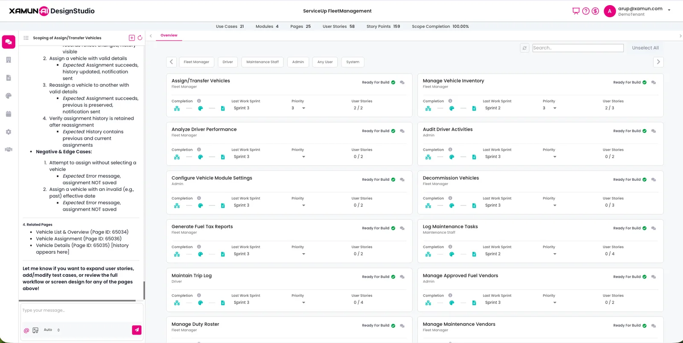Image resolution: width=683 pixels, height=343 pixels.
Task: Open Priority dropdown for Audit Driver Activities
Action: coord(555,157)
